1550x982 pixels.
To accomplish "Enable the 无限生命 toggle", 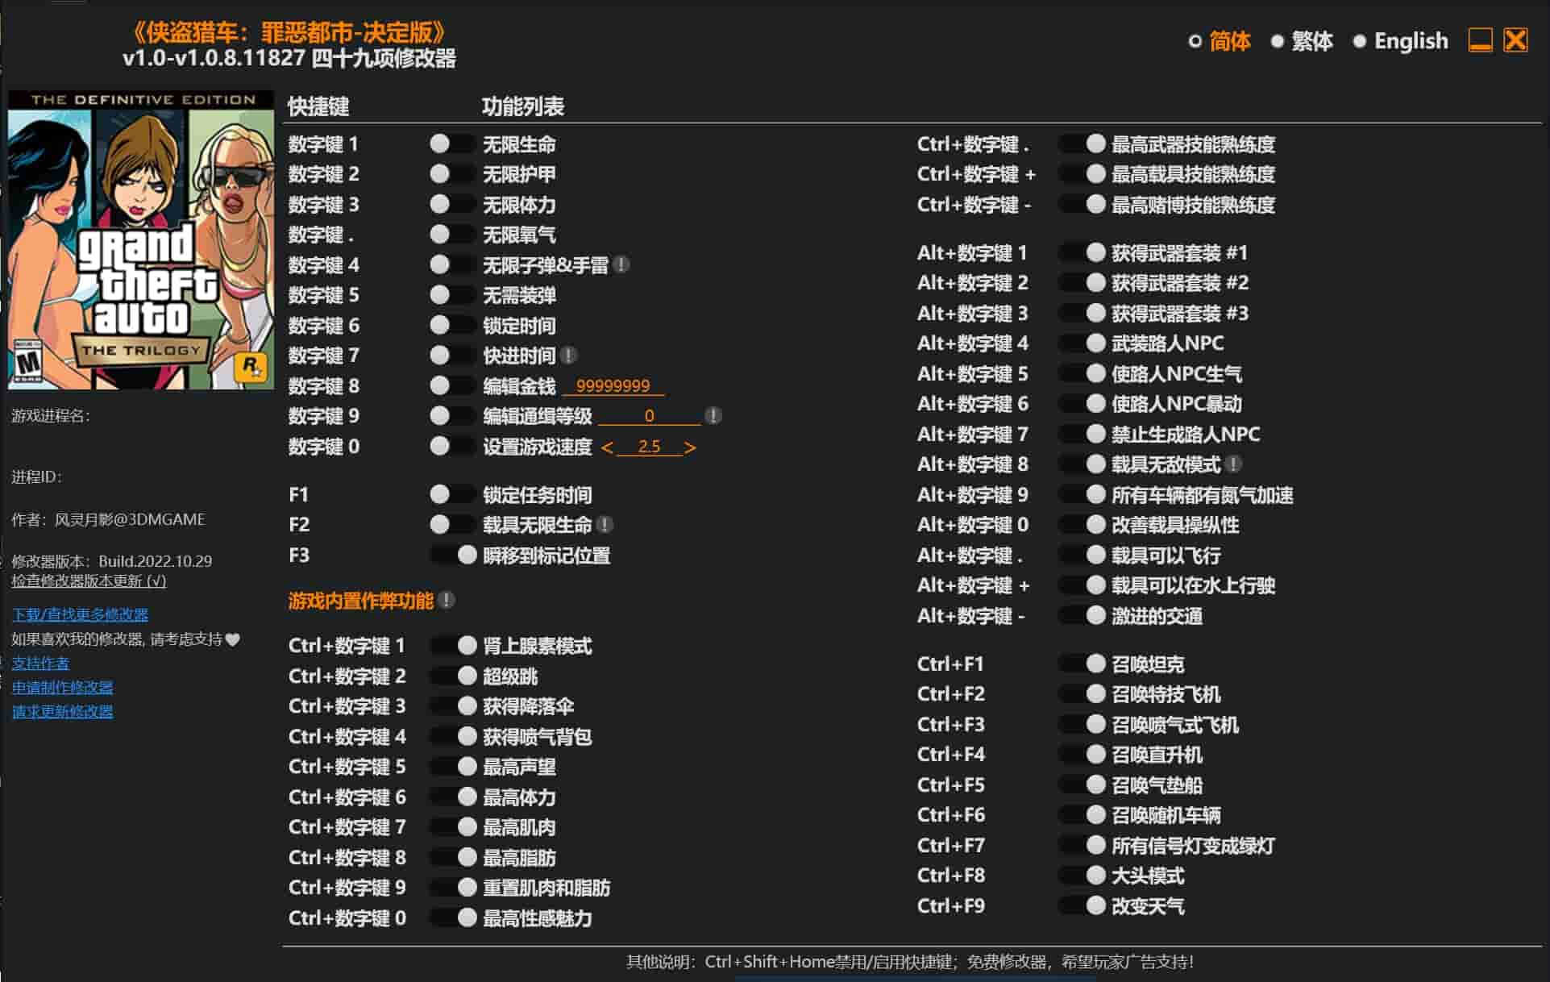I will point(451,144).
